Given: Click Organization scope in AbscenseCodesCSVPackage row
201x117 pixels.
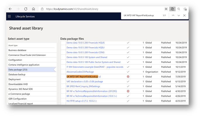Looking at the screenshot, I should [x=152, y=72].
